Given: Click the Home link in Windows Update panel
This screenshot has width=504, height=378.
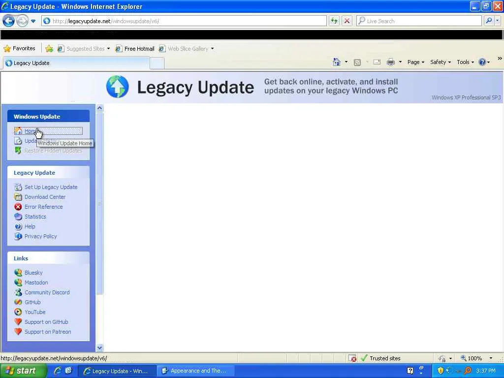Looking at the screenshot, I should coord(30,131).
